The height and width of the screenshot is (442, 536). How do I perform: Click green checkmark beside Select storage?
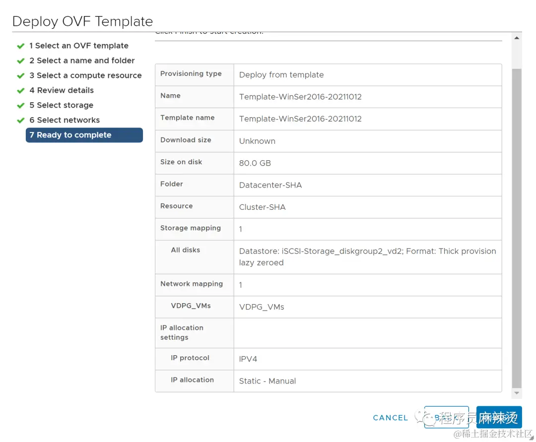click(21, 105)
